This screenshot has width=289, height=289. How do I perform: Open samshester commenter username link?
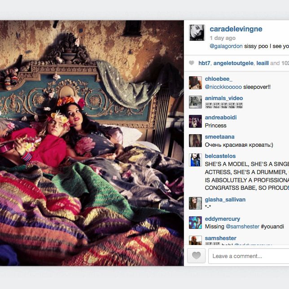220,238
